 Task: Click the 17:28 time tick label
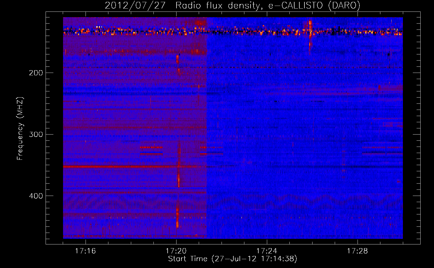[x=357, y=251]
